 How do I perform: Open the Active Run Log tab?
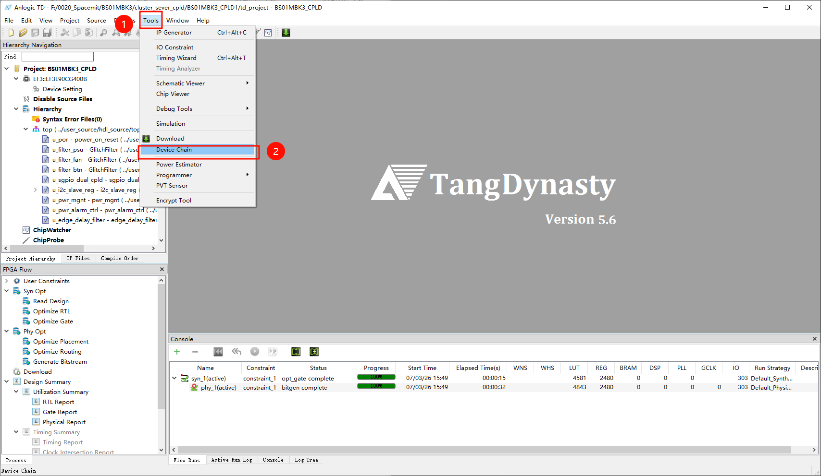click(x=232, y=460)
